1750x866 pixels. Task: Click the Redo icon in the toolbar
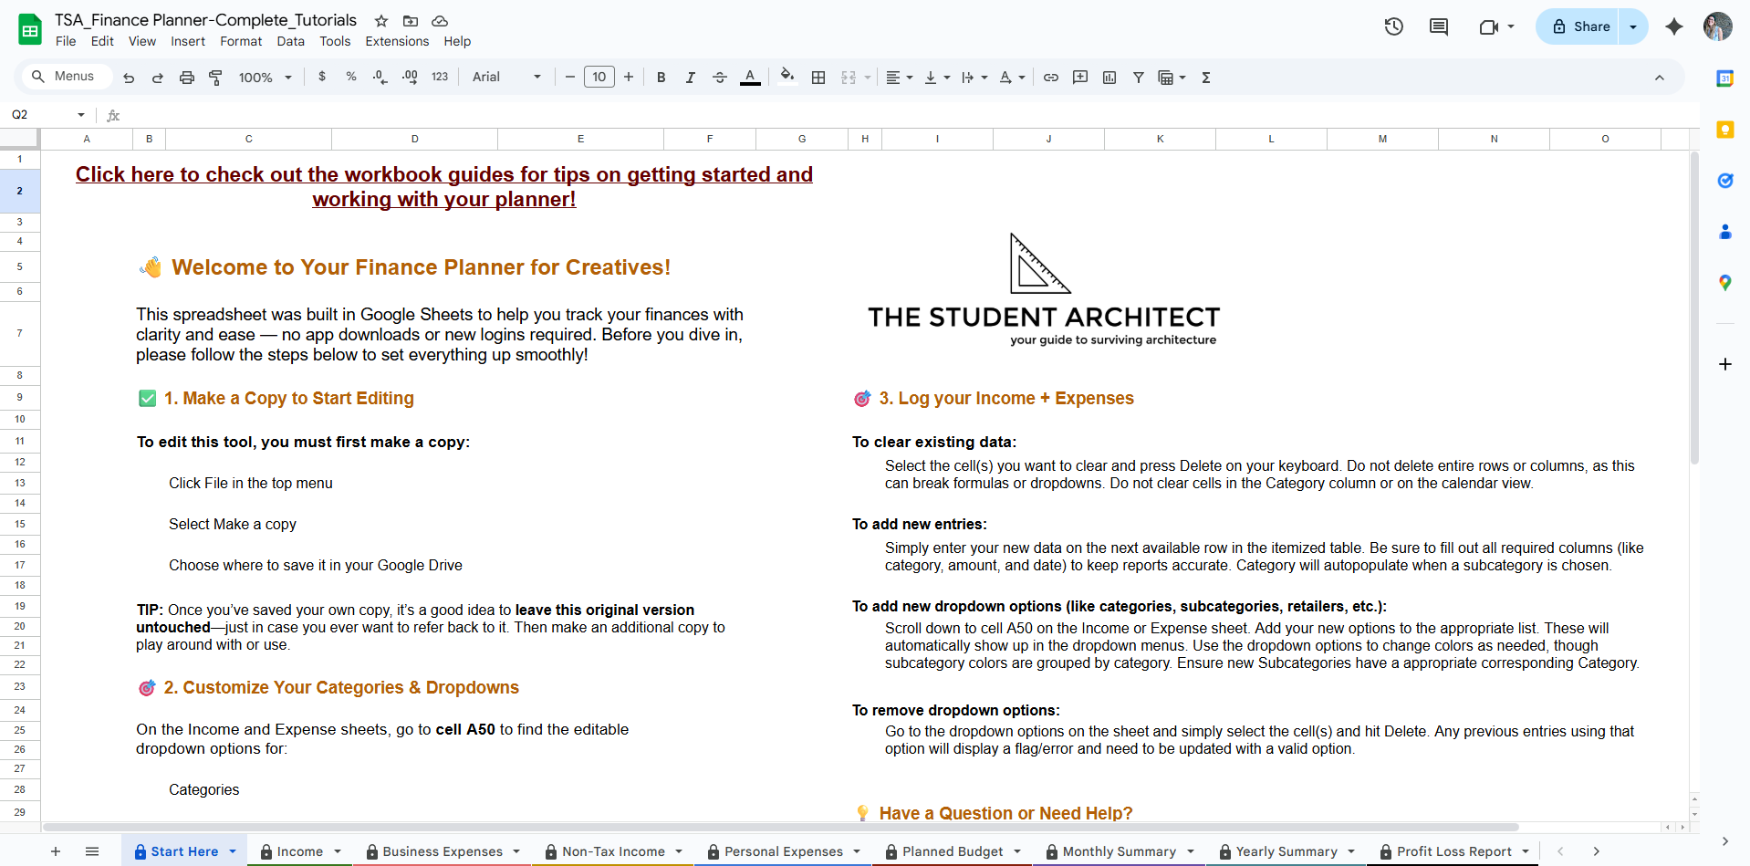tap(158, 78)
